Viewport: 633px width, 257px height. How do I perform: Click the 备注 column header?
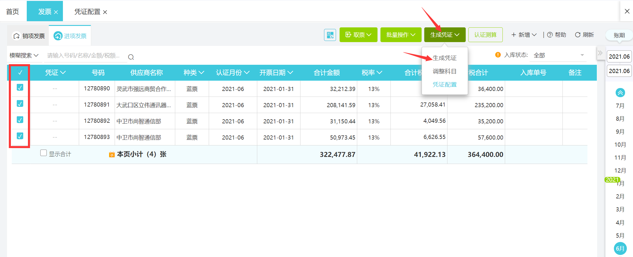(575, 73)
